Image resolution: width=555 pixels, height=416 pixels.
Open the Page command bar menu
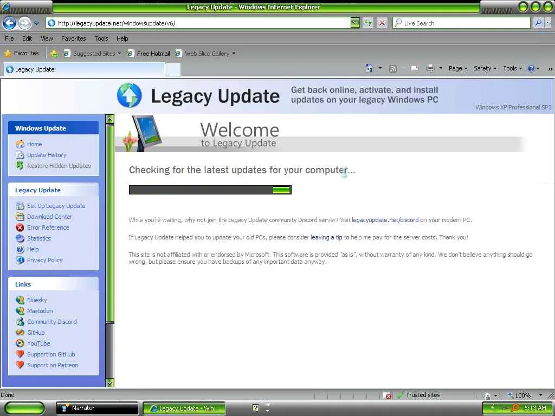pos(457,68)
